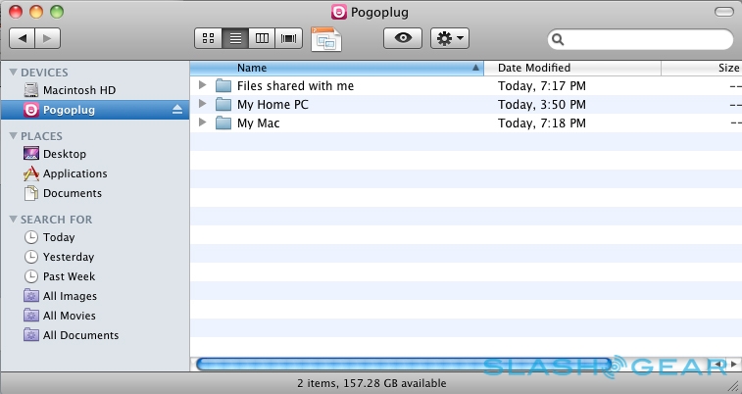Open the Past Week smart search
Image resolution: width=742 pixels, height=394 pixels.
(70, 276)
